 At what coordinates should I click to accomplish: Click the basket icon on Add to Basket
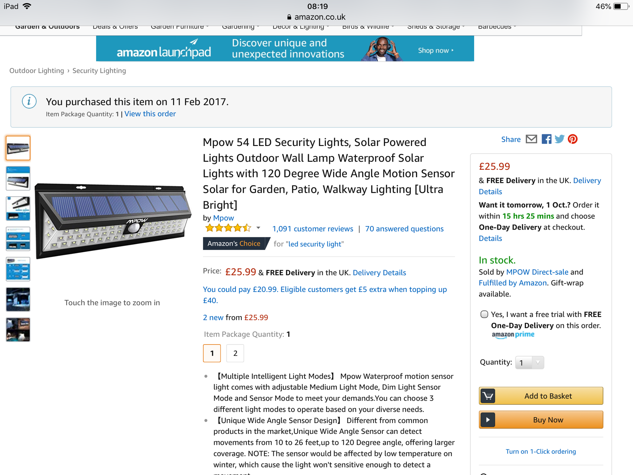point(488,396)
